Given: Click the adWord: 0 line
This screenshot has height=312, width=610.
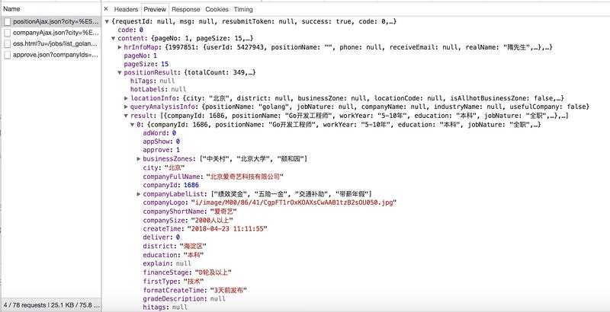Looking at the screenshot, I should pos(159,133).
